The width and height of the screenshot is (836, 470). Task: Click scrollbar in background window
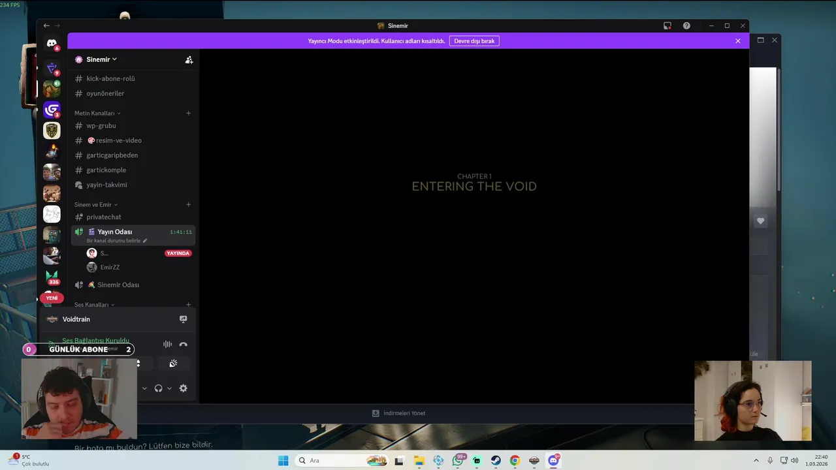pyautogui.click(x=779, y=129)
